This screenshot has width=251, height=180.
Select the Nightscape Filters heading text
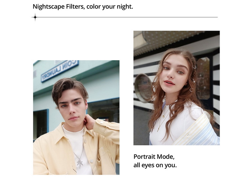[x=83, y=7]
